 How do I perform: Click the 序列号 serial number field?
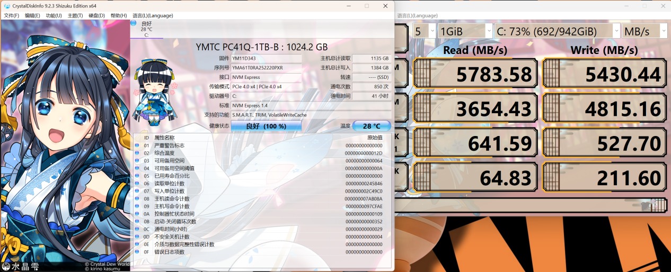point(266,68)
